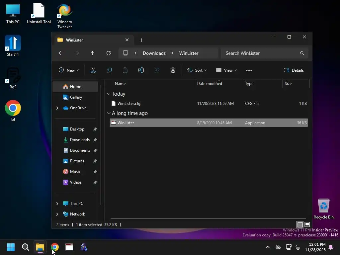Image resolution: width=340 pixels, height=255 pixels.
Task: Toggle the Details pane
Action: [294, 70]
